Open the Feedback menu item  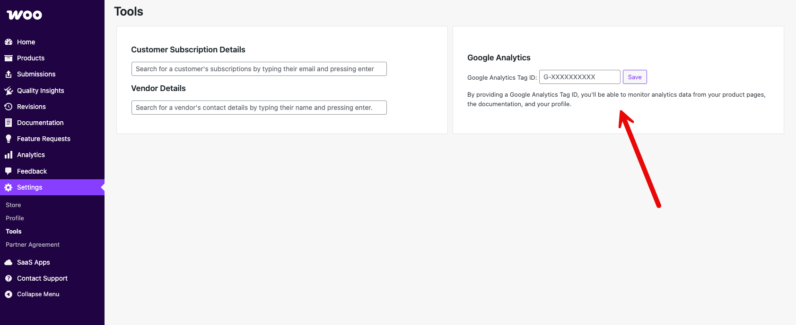52,171
